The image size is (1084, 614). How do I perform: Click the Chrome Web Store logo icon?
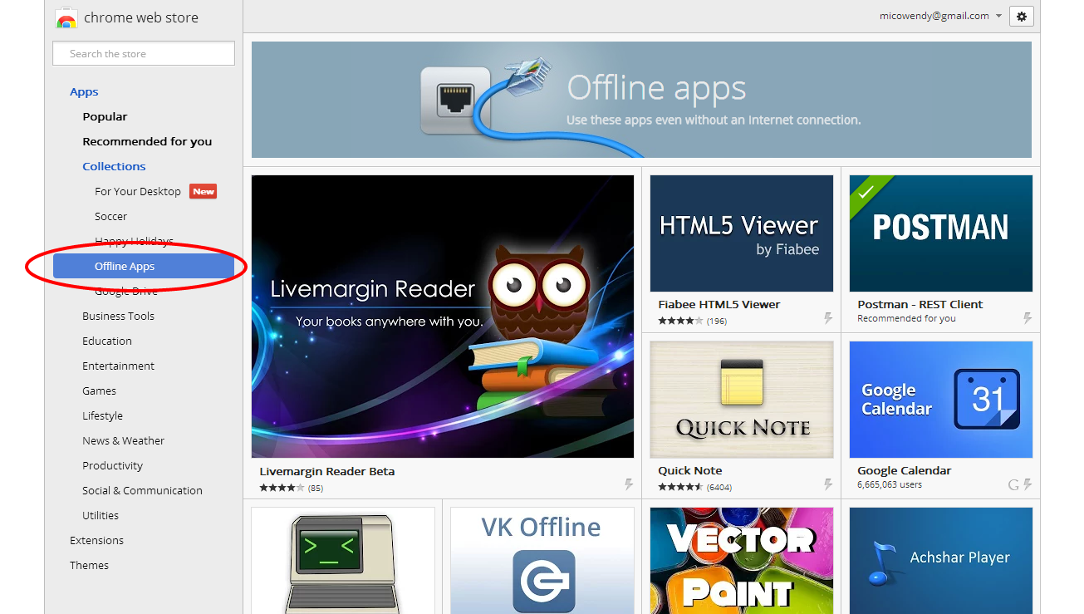66,17
